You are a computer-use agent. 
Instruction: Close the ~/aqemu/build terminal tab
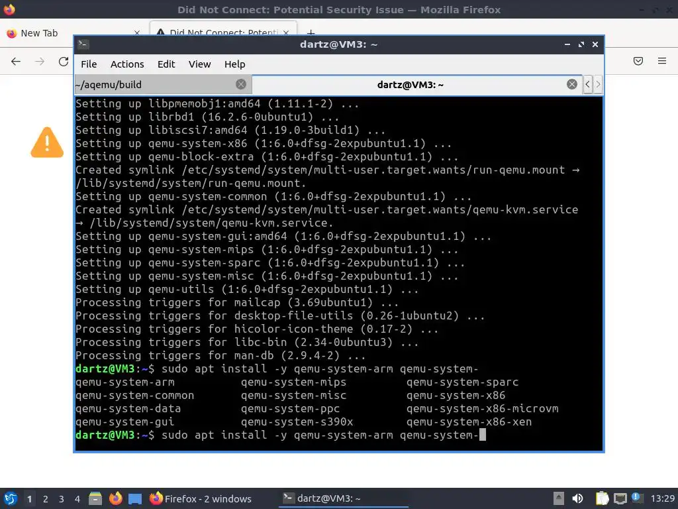pos(241,84)
